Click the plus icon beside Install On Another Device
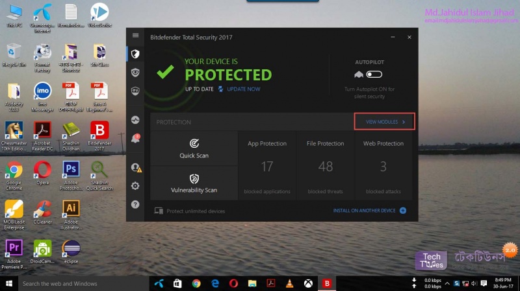The image size is (520, 291). [403, 211]
